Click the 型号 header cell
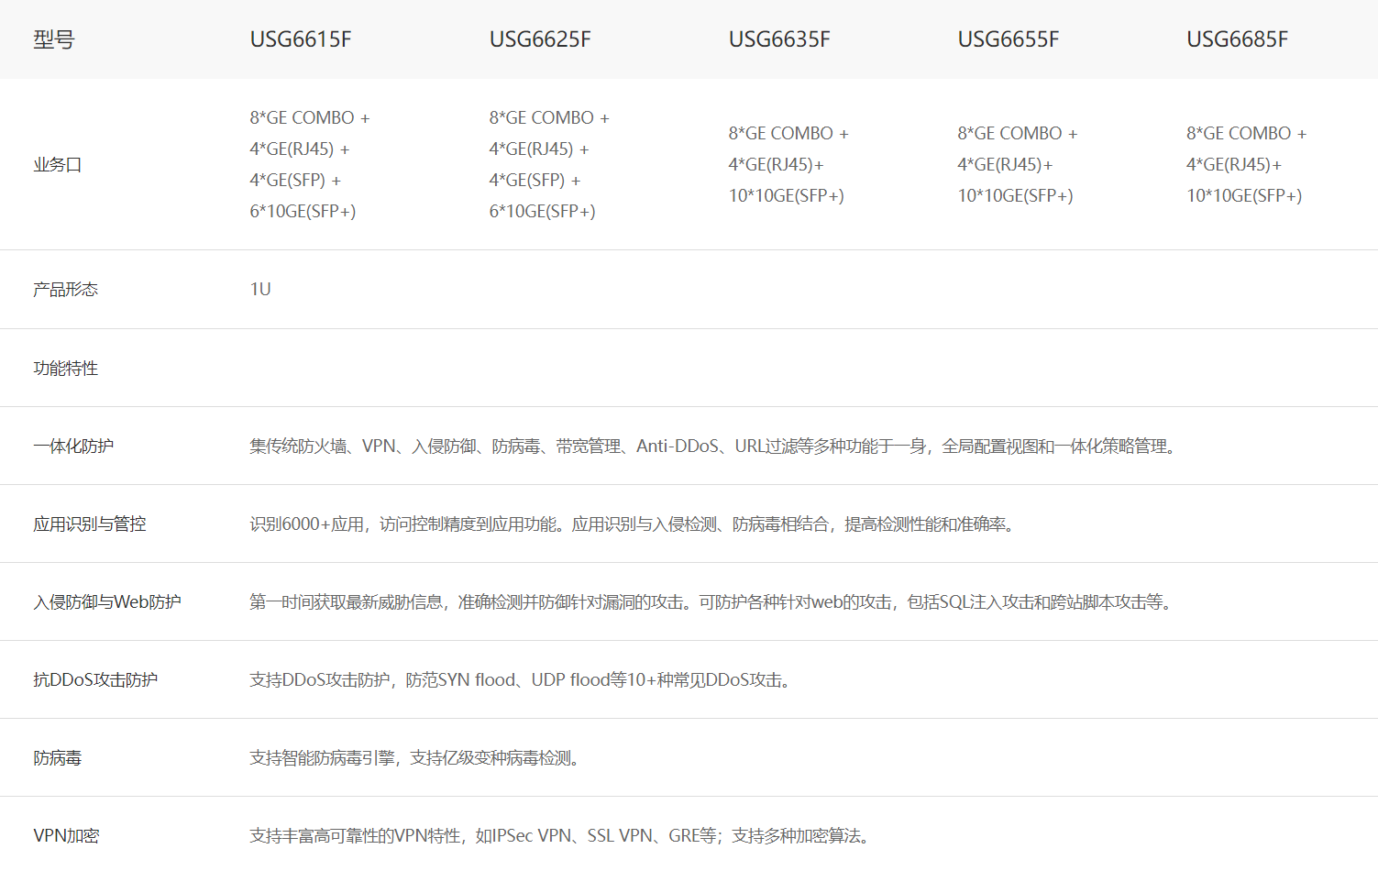 pyautogui.click(x=53, y=39)
